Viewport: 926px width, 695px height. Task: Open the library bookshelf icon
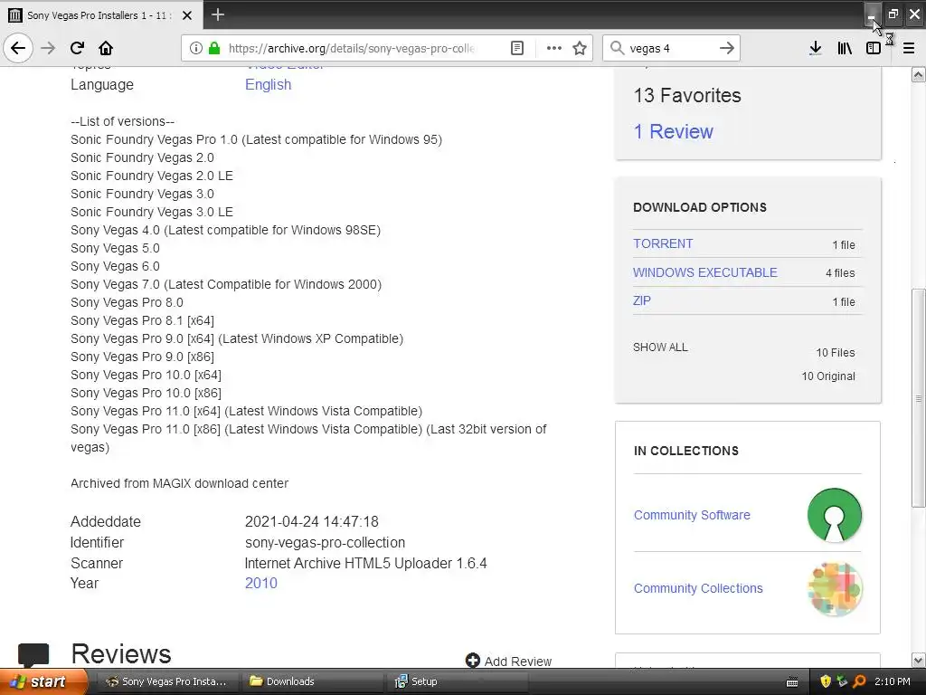(845, 48)
